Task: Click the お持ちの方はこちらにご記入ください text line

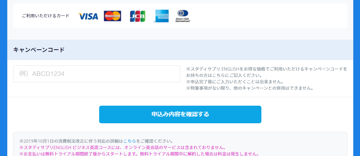Action: point(224,75)
